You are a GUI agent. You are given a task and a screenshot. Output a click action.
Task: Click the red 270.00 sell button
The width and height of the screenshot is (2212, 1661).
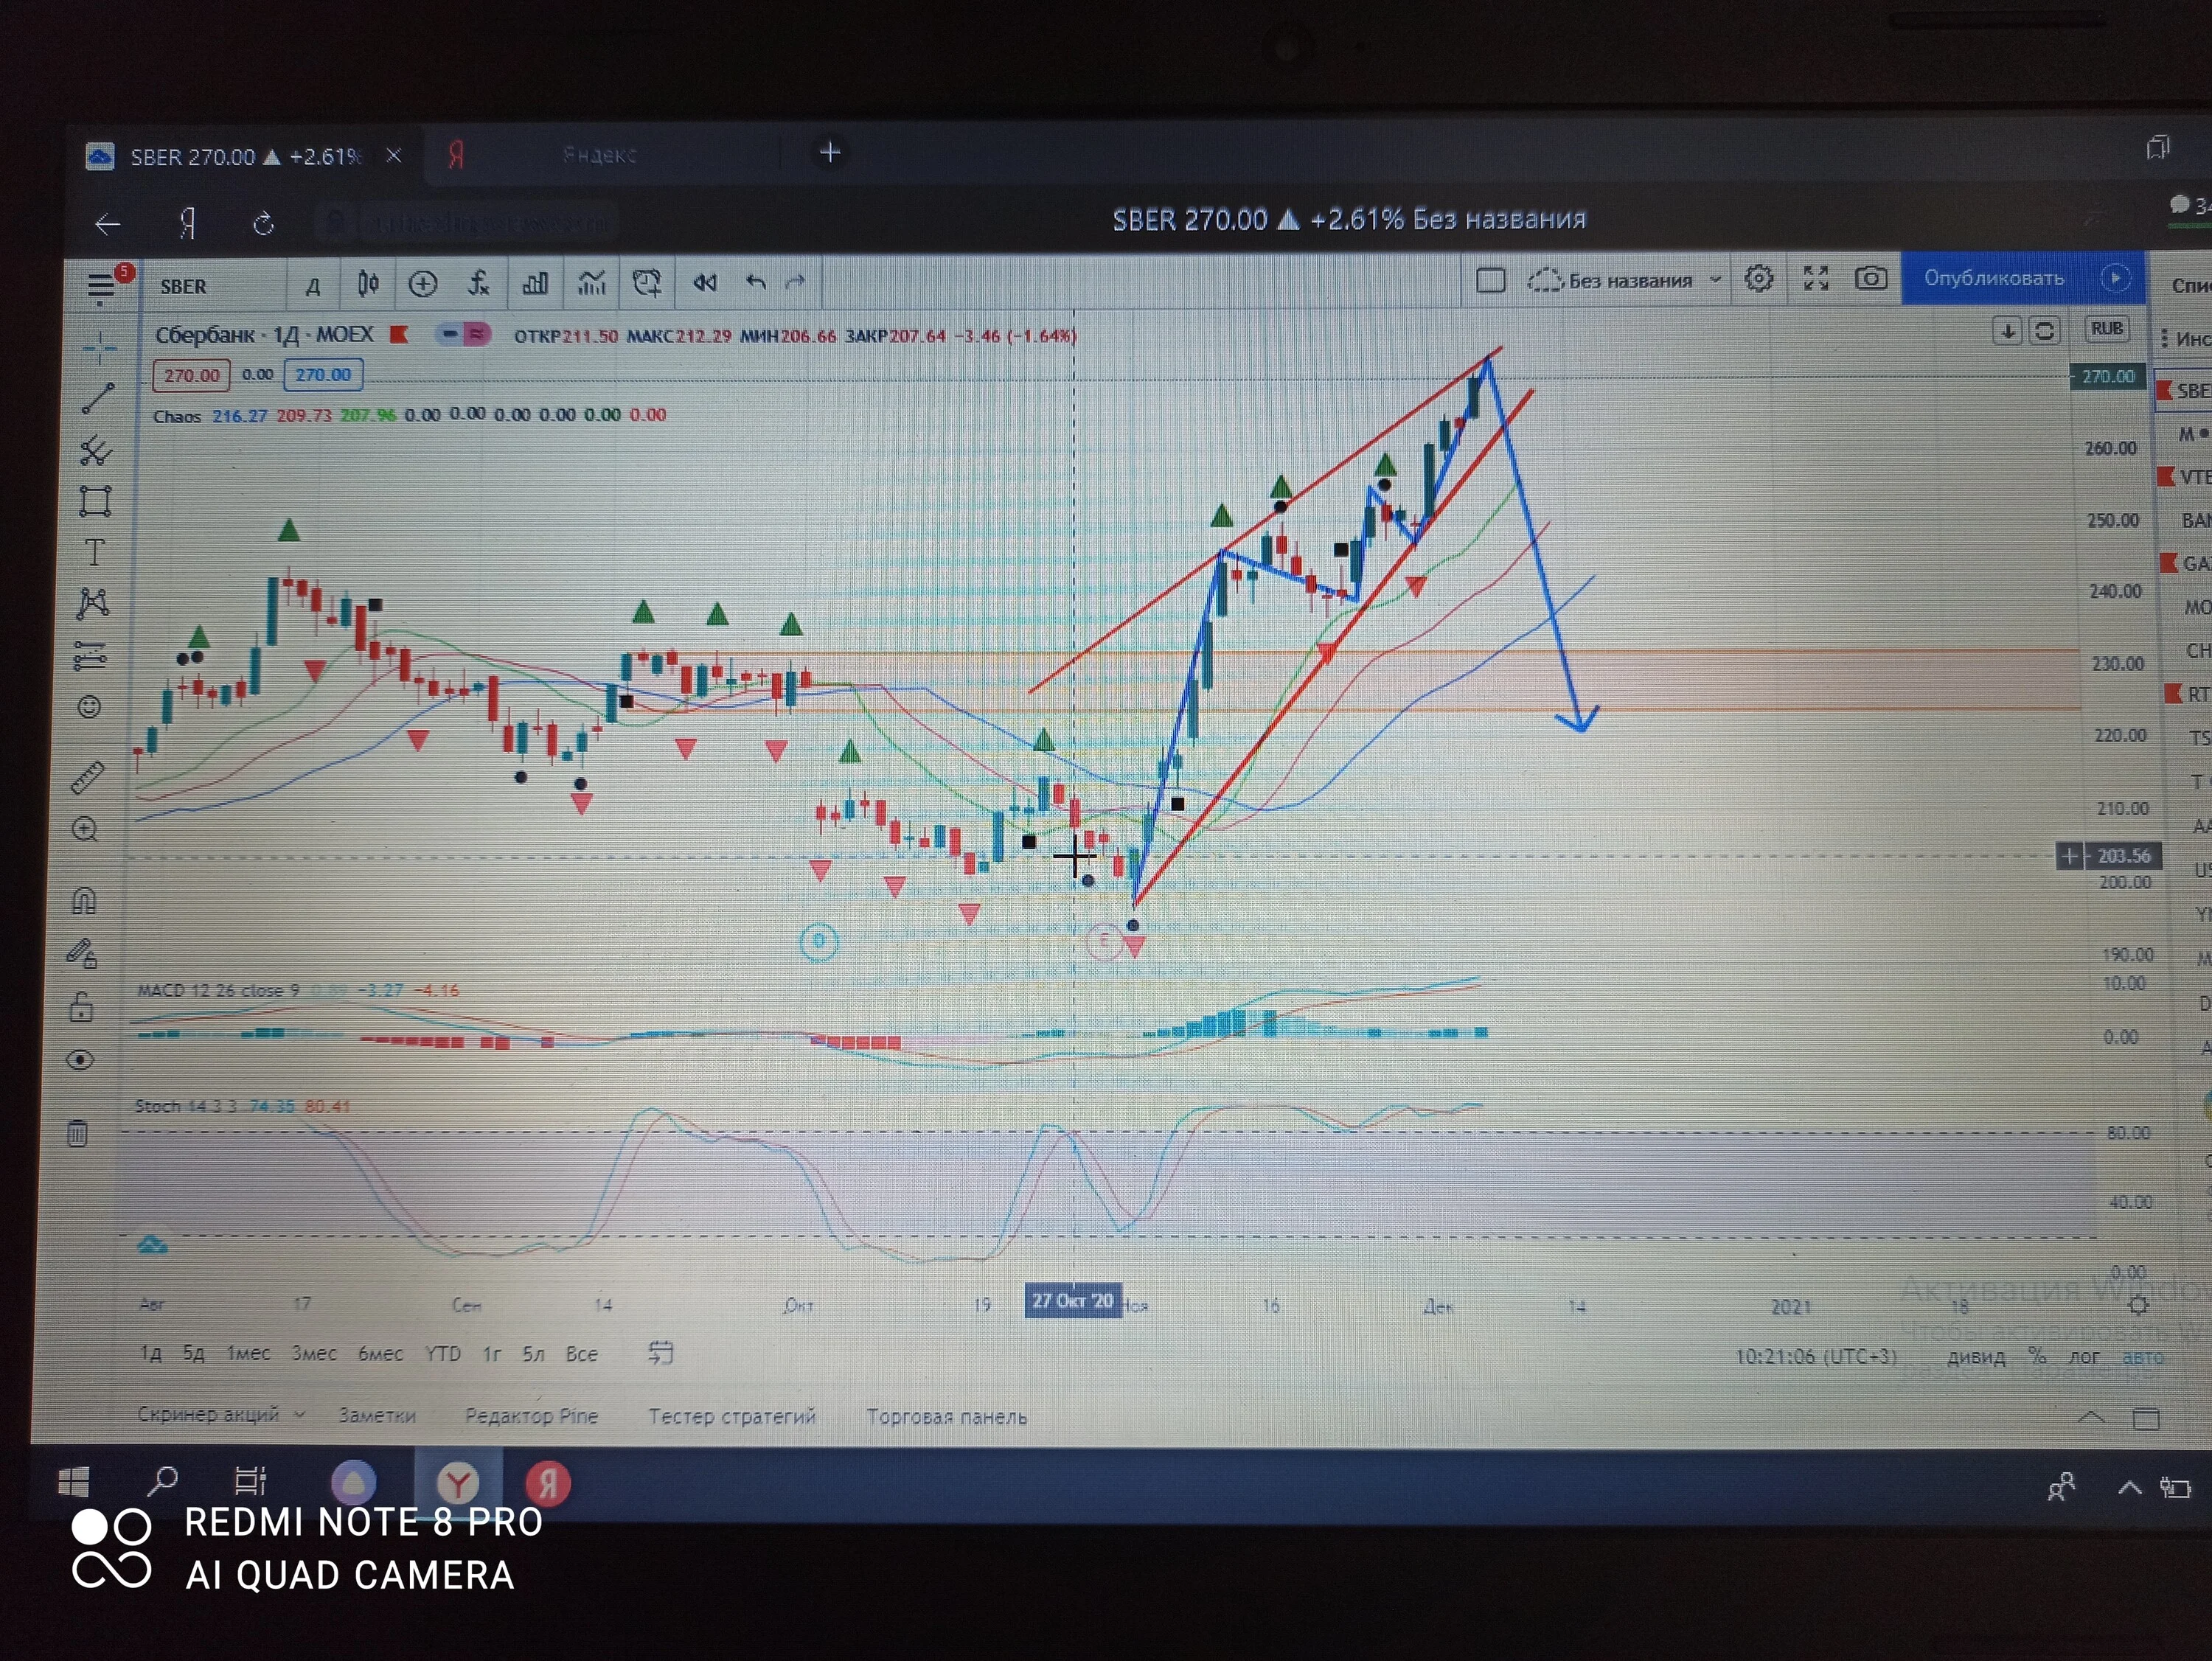point(191,376)
